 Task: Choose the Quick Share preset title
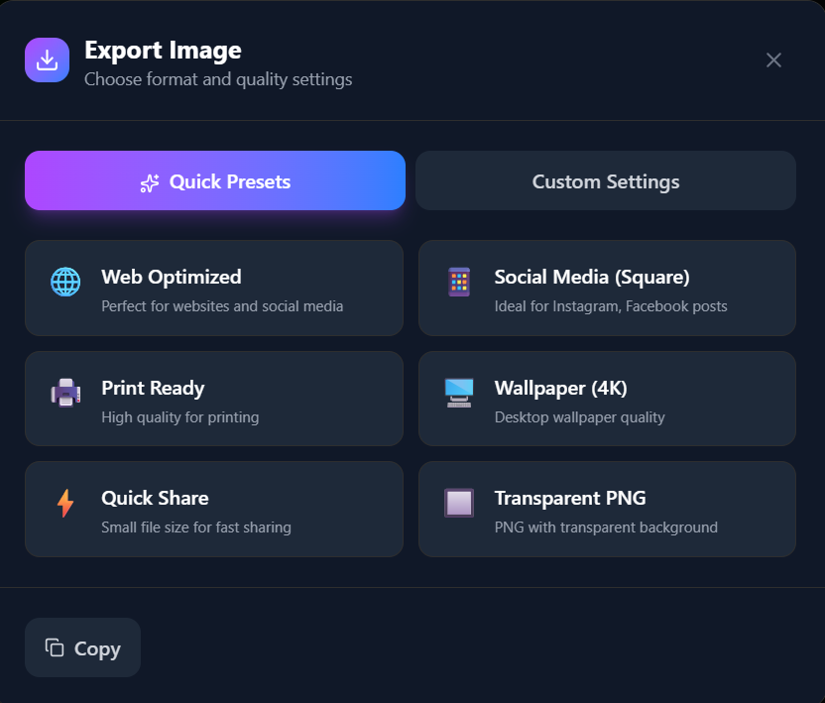(x=156, y=498)
